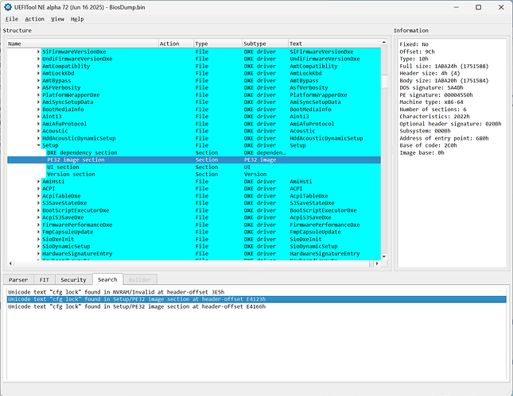Expand the AmtCompatiblity tree node
This screenshot has height=396, width=513.
[x=39, y=66]
